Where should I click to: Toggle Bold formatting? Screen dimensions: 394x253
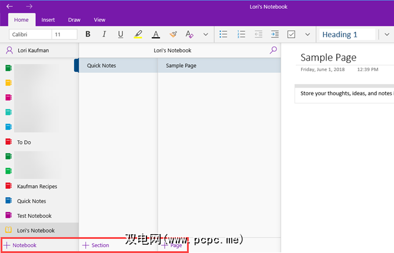(88, 34)
